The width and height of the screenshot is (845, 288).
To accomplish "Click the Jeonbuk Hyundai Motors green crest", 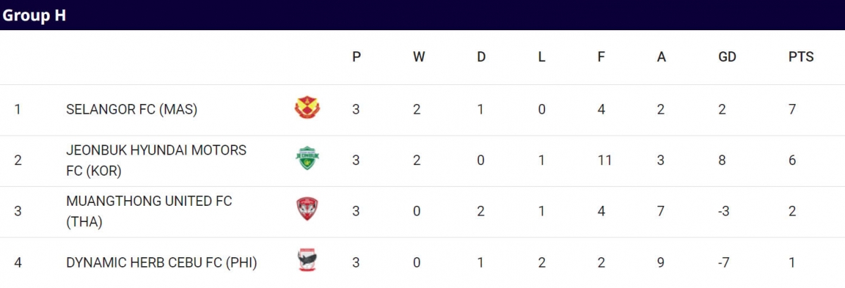I will coord(307,159).
